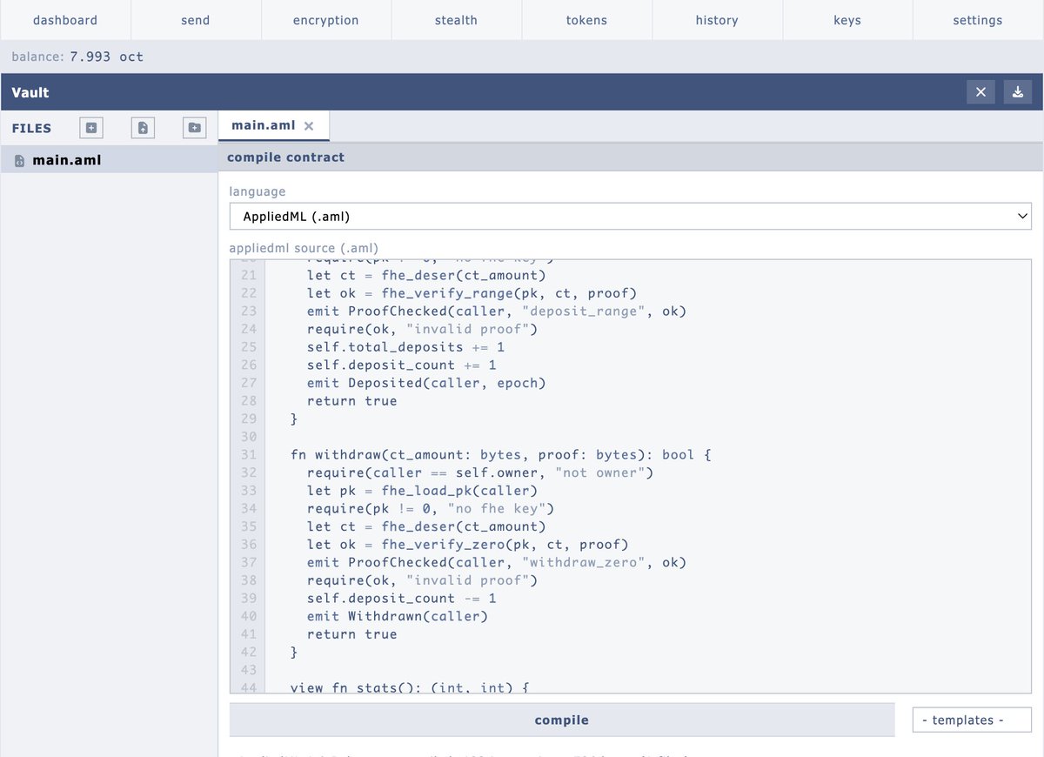Screen dimensions: 1044x757
Task: Click the file icon next to main.aml in sidebar
Action: coord(20,160)
